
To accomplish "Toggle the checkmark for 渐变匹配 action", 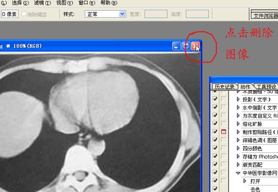I will (215, 164).
